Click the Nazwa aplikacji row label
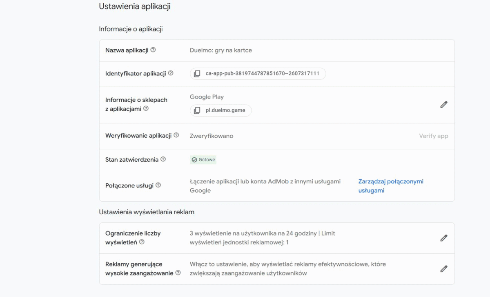490x297 pixels. [127, 50]
